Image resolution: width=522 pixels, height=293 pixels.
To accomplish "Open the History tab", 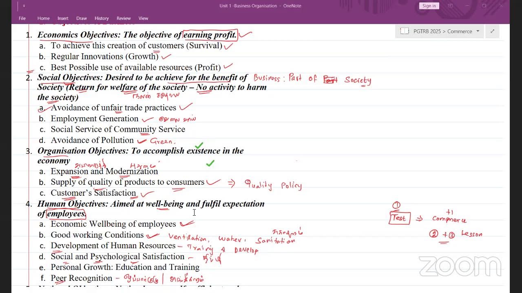I will point(102,18).
